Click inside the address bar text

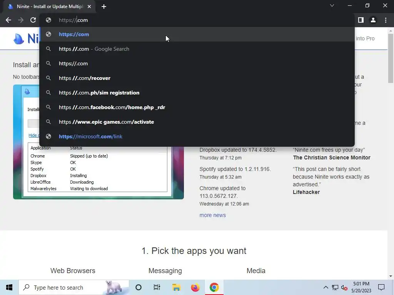tap(73, 20)
